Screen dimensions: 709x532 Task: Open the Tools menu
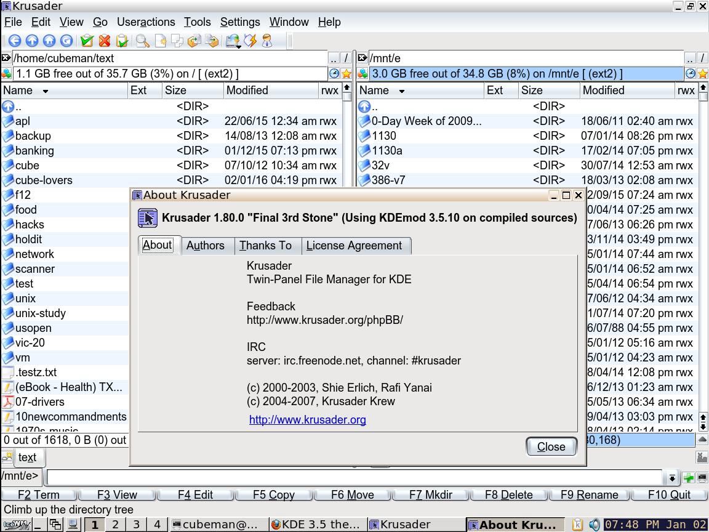[x=197, y=22]
